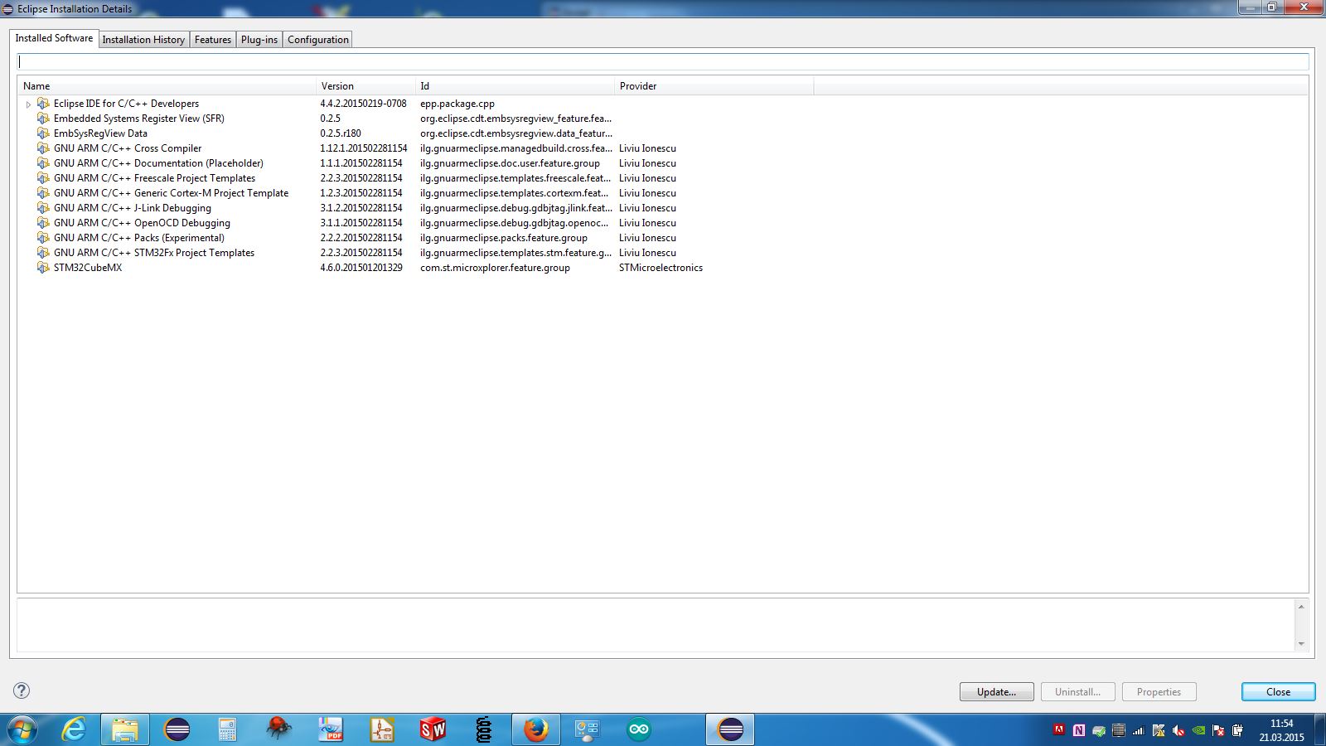Click the id epp.package.cpp
This screenshot has height=746, width=1326.
click(x=457, y=104)
